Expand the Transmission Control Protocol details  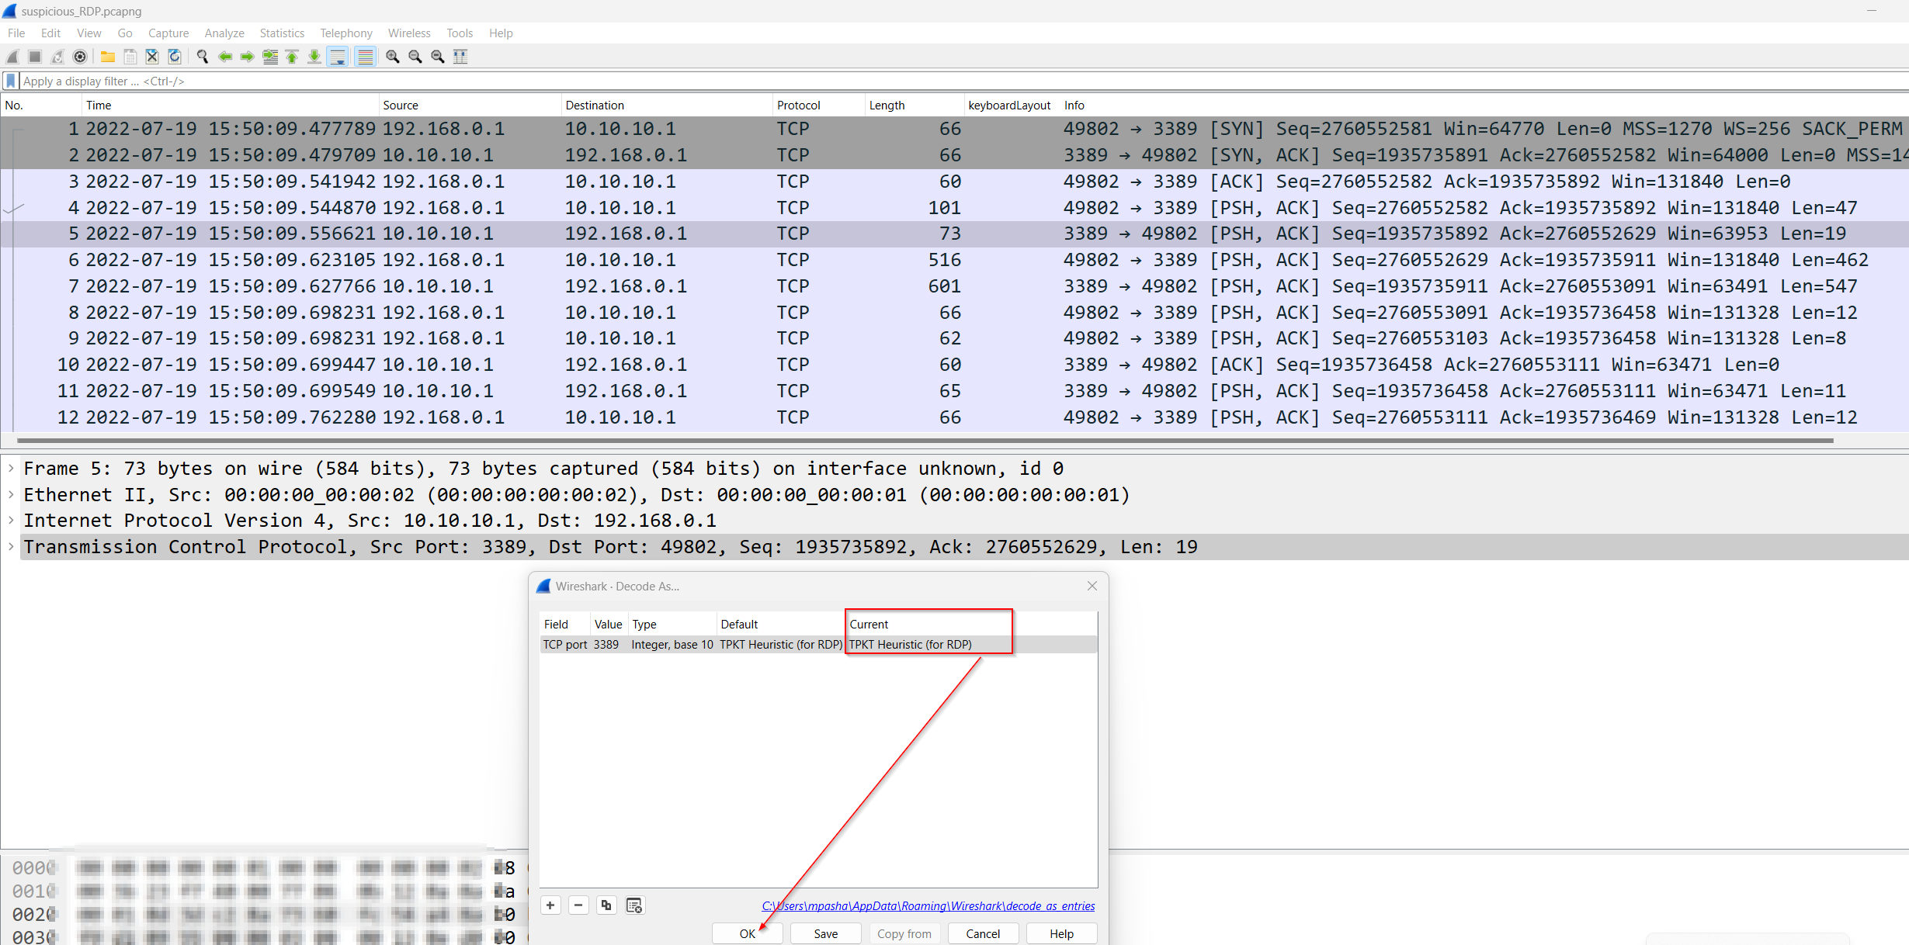tap(11, 546)
